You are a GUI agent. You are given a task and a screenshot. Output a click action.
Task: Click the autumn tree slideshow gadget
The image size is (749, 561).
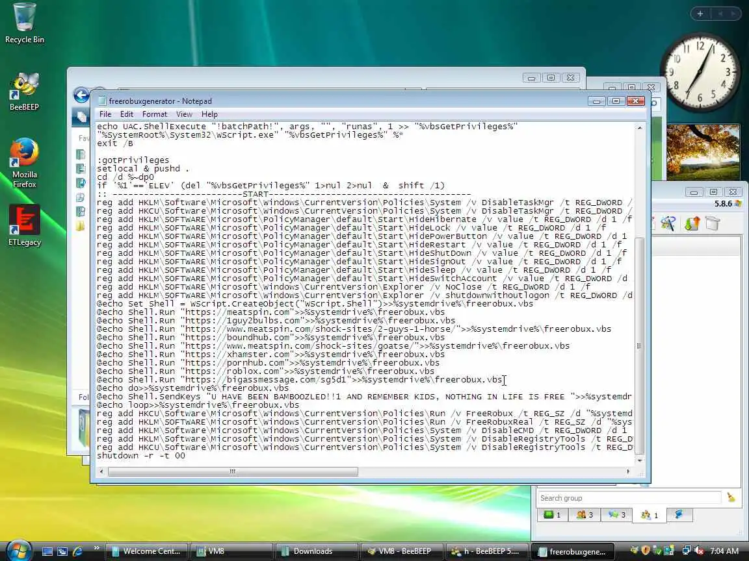point(703,152)
